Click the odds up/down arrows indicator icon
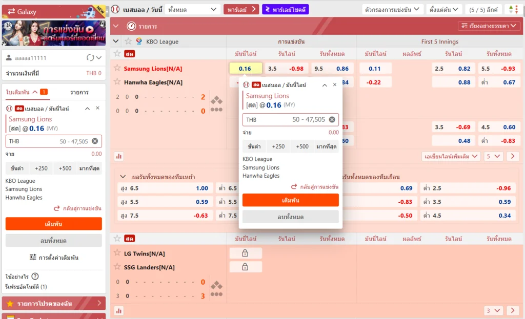Viewport: 525px width, 319px height. coord(512,9)
